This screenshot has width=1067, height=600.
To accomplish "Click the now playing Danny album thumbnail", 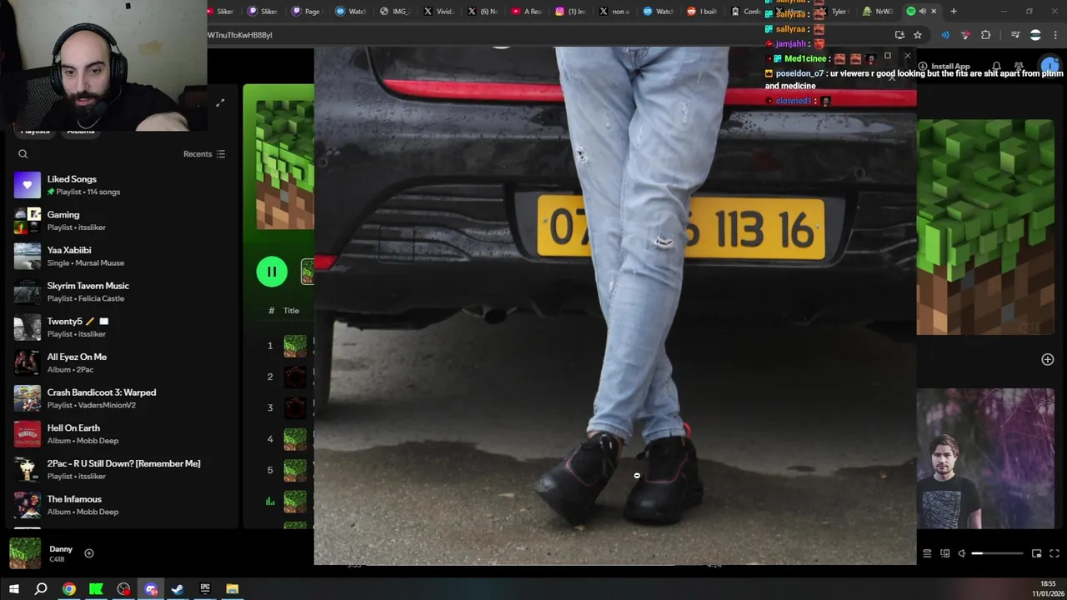I will (25, 553).
